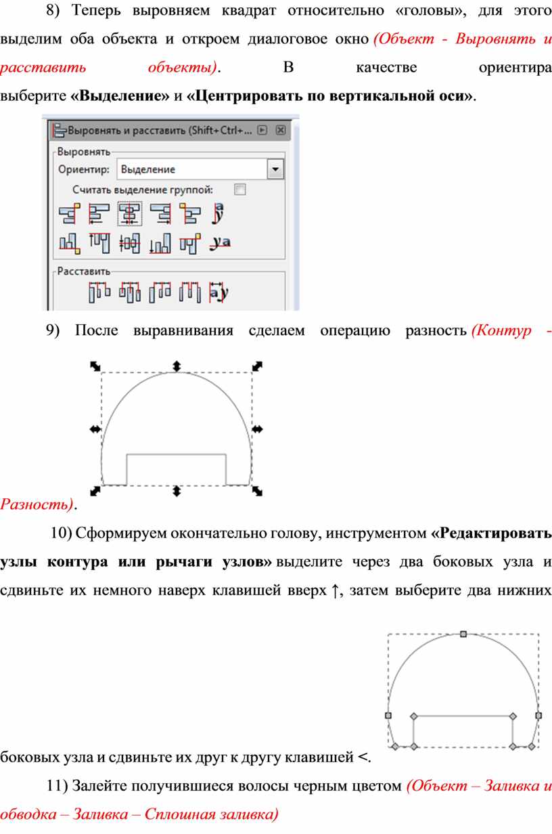Select right side square node of path

tap(538, 715)
